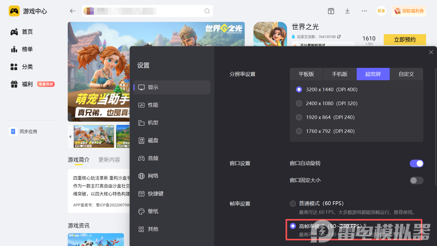The width and height of the screenshot is (437, 246).
Task: Click the 同步应用 sidebar icon
Action: tap(13, 132)
